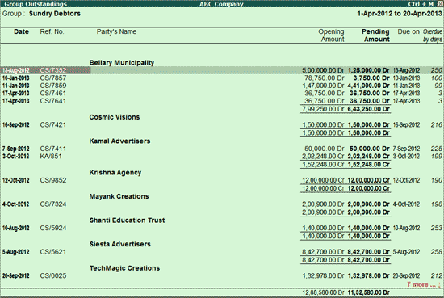Viewport: 444px width, 298px height.
Task: Click pending amount 3,750.00 Dr
Action: 371,78
